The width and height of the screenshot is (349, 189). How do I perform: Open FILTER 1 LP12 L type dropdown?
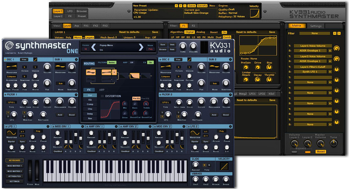12,102
